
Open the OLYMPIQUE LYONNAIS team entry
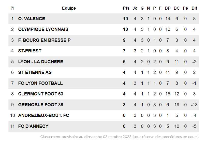(43, 29)
